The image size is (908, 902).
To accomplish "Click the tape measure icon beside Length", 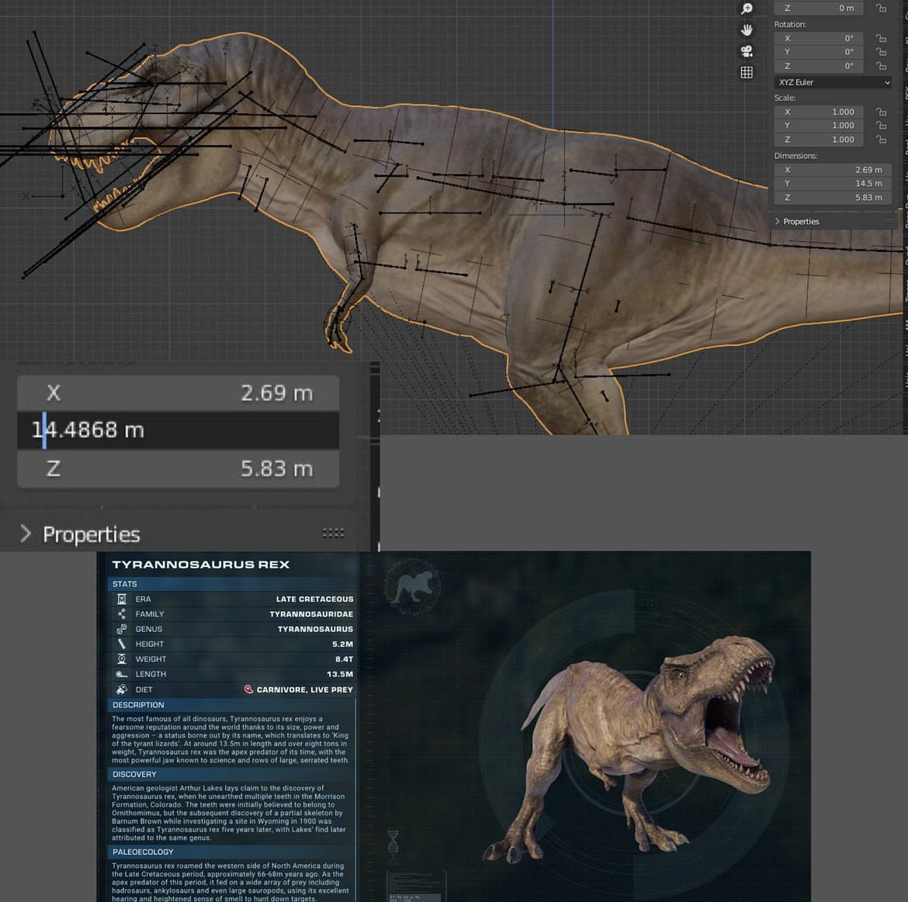I will pyautogui.click(x=122, y=674).
